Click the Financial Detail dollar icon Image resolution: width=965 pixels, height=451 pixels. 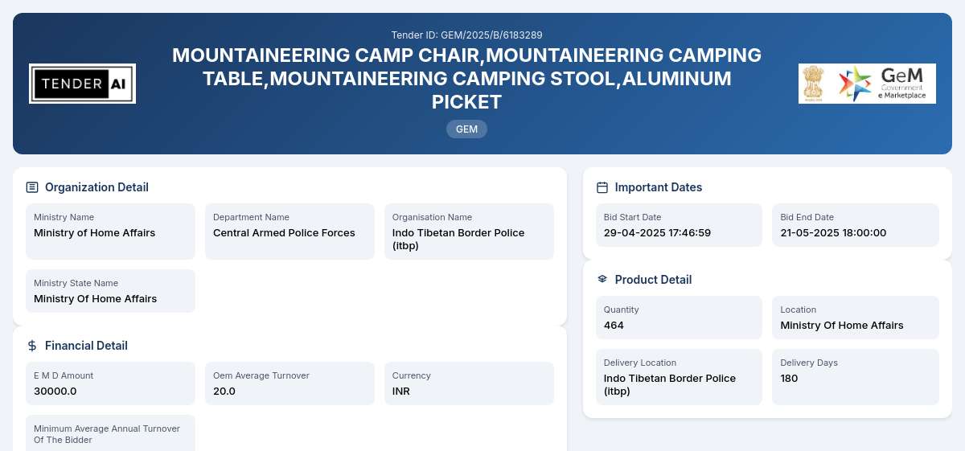32,346
